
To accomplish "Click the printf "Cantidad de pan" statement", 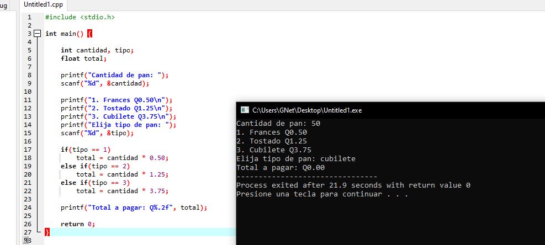I will (114, 75).
